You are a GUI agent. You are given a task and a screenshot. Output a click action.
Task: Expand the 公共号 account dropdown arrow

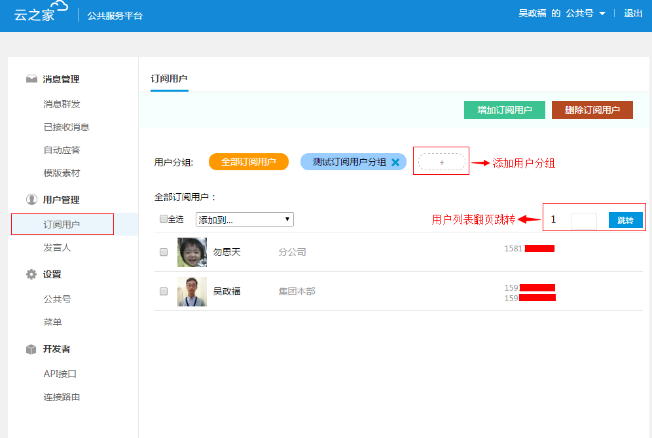click(602, 14)
